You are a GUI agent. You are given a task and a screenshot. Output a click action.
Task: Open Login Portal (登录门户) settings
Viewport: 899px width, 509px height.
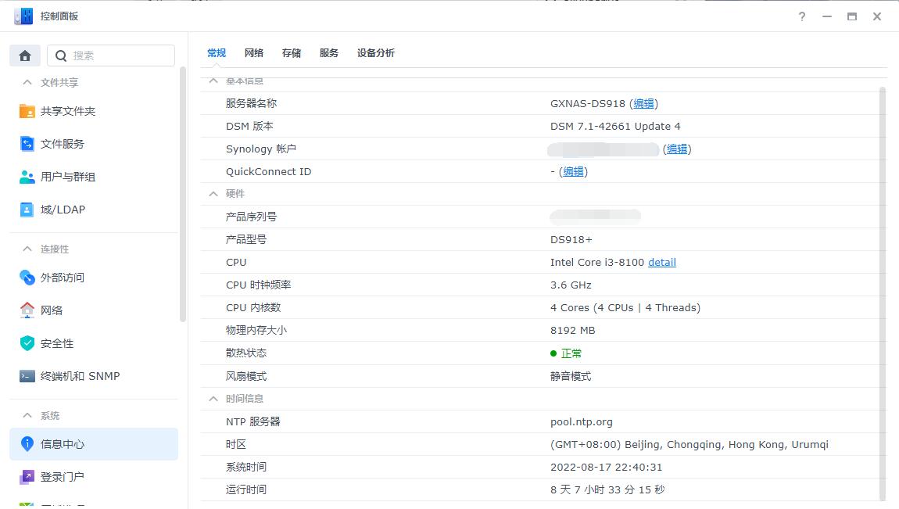tap(62, 477)
